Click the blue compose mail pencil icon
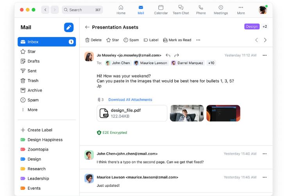 point(69,27)
